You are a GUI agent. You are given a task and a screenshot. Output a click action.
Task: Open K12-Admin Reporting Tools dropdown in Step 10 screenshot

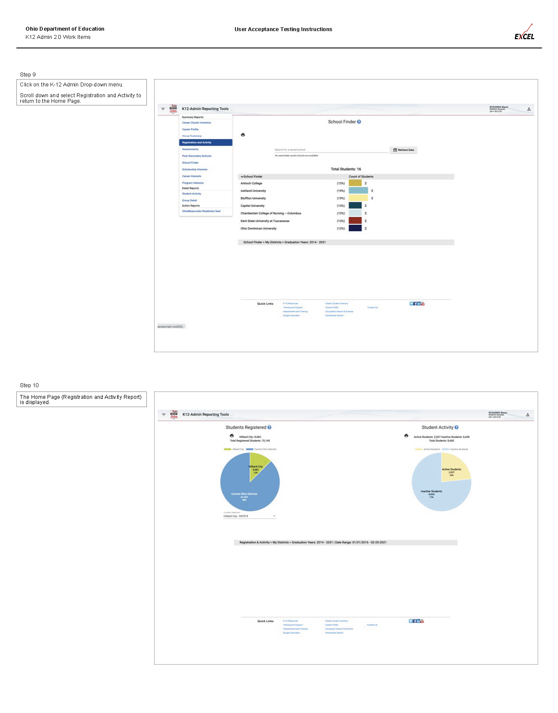[208, 414]
